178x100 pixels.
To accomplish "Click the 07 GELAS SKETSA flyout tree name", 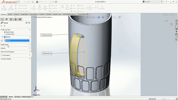I will coord(44,17).
